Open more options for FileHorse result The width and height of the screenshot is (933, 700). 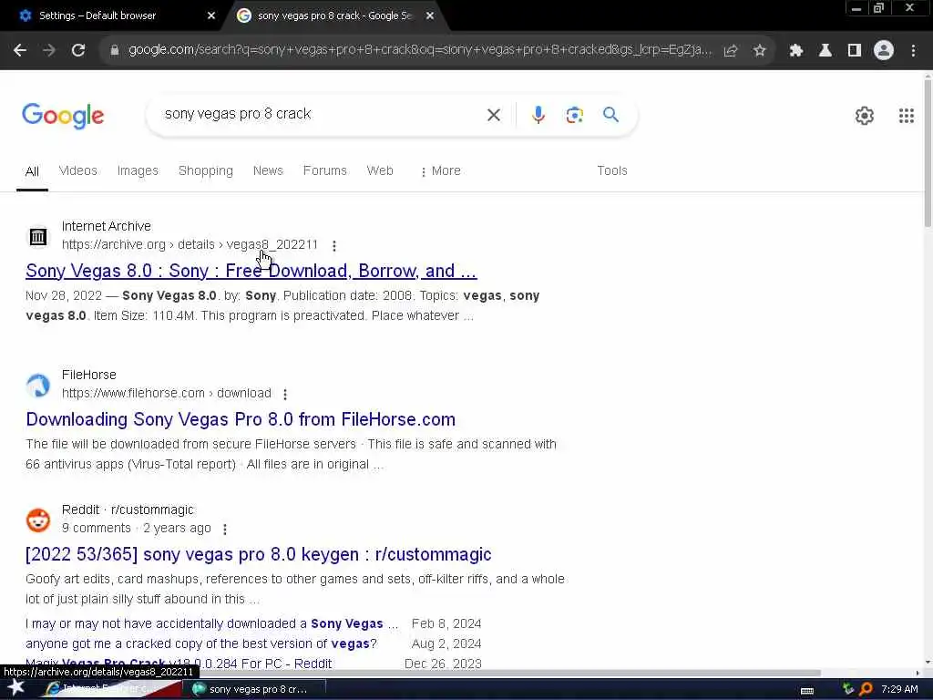point(285,394)
